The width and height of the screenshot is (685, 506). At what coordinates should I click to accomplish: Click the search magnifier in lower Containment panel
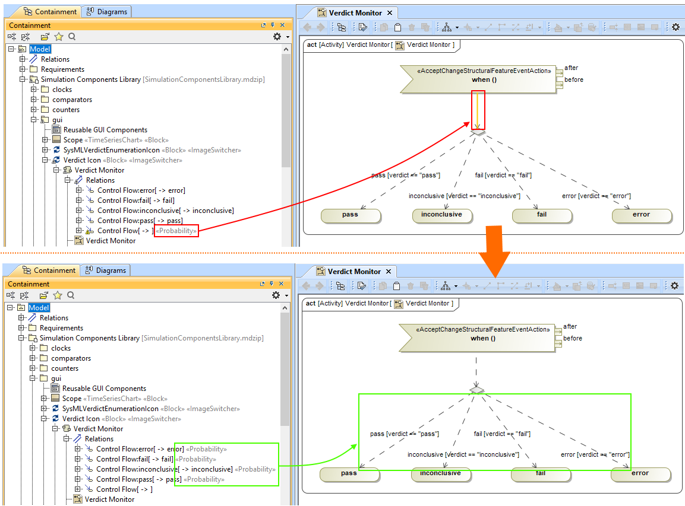point(71,295)
